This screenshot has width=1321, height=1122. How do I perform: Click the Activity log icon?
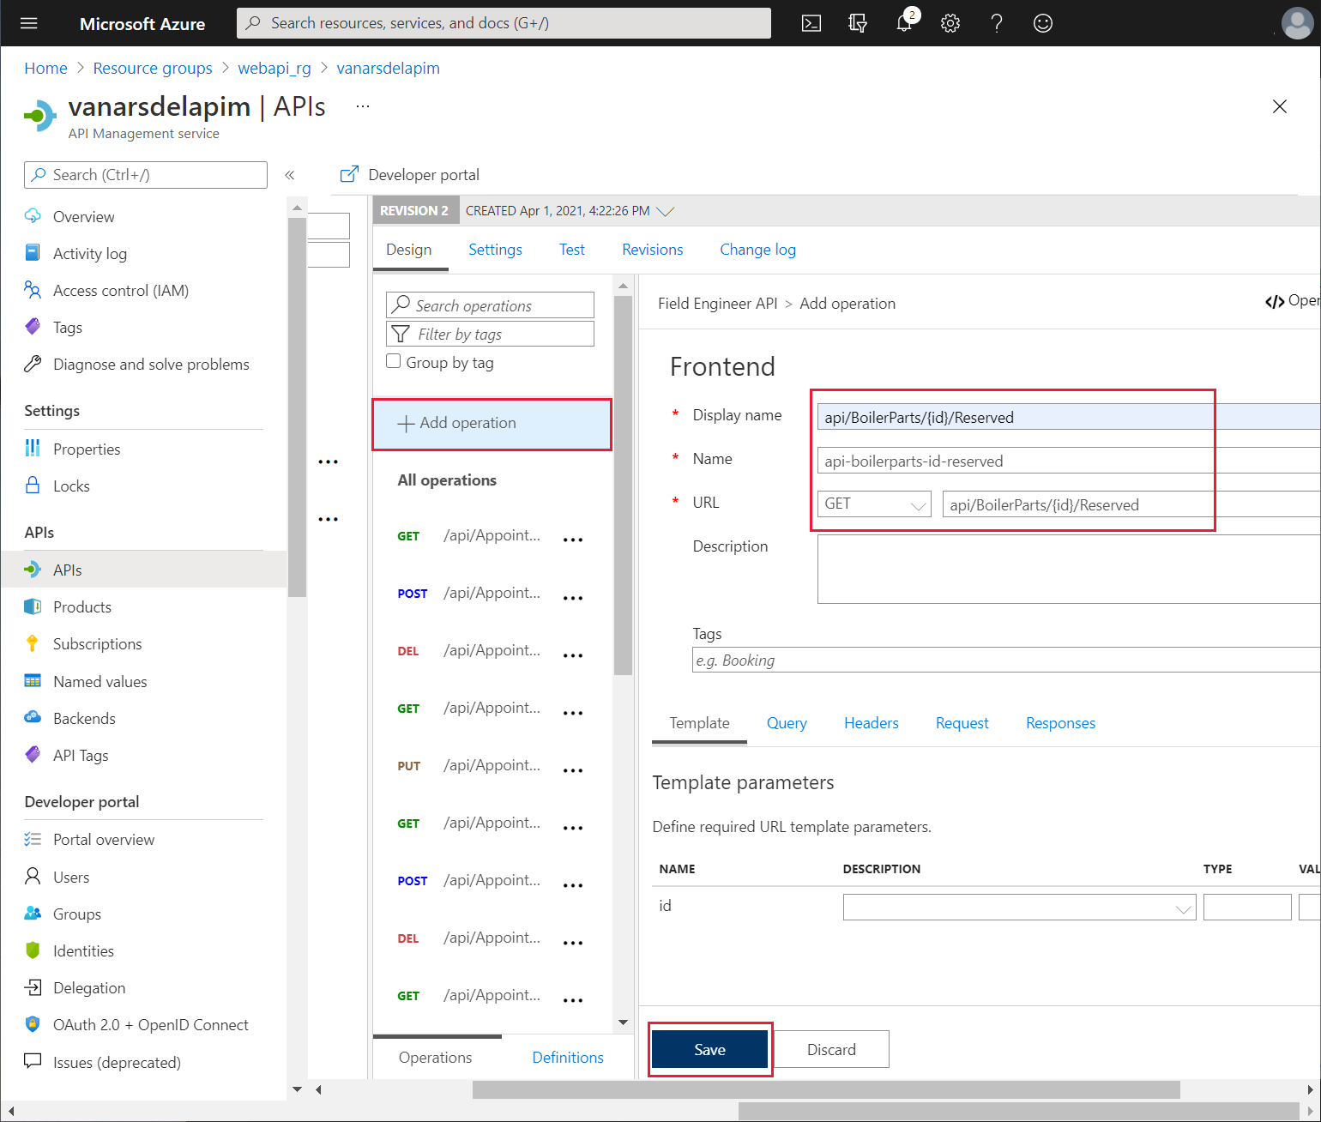tap(33, 253)
